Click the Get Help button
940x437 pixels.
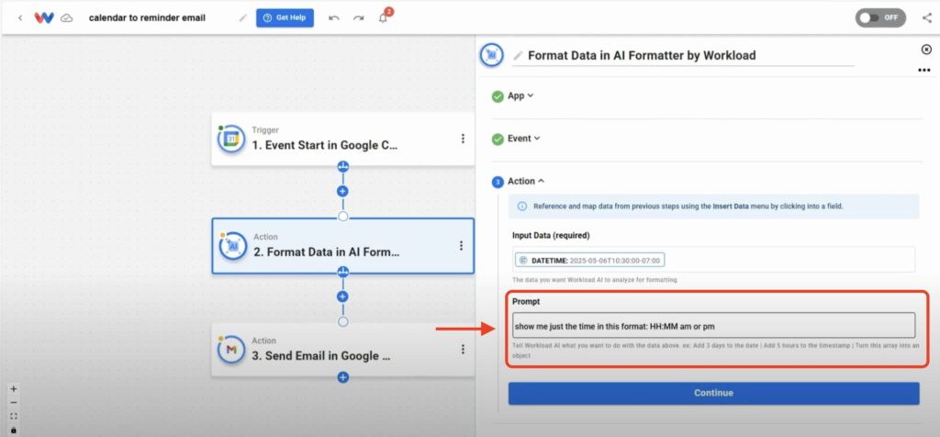pyautogui.click(x=285, y=18)
